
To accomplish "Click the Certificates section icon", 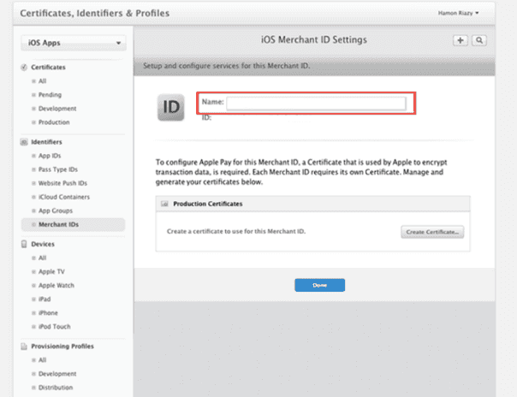I will pos(23,67).
